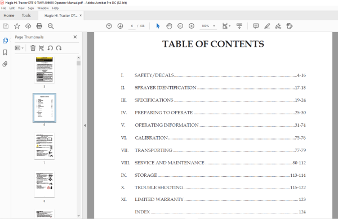The image size is (338, 219).
Task: Choose the Selection arrow tool
Action: tap(158, 26)
